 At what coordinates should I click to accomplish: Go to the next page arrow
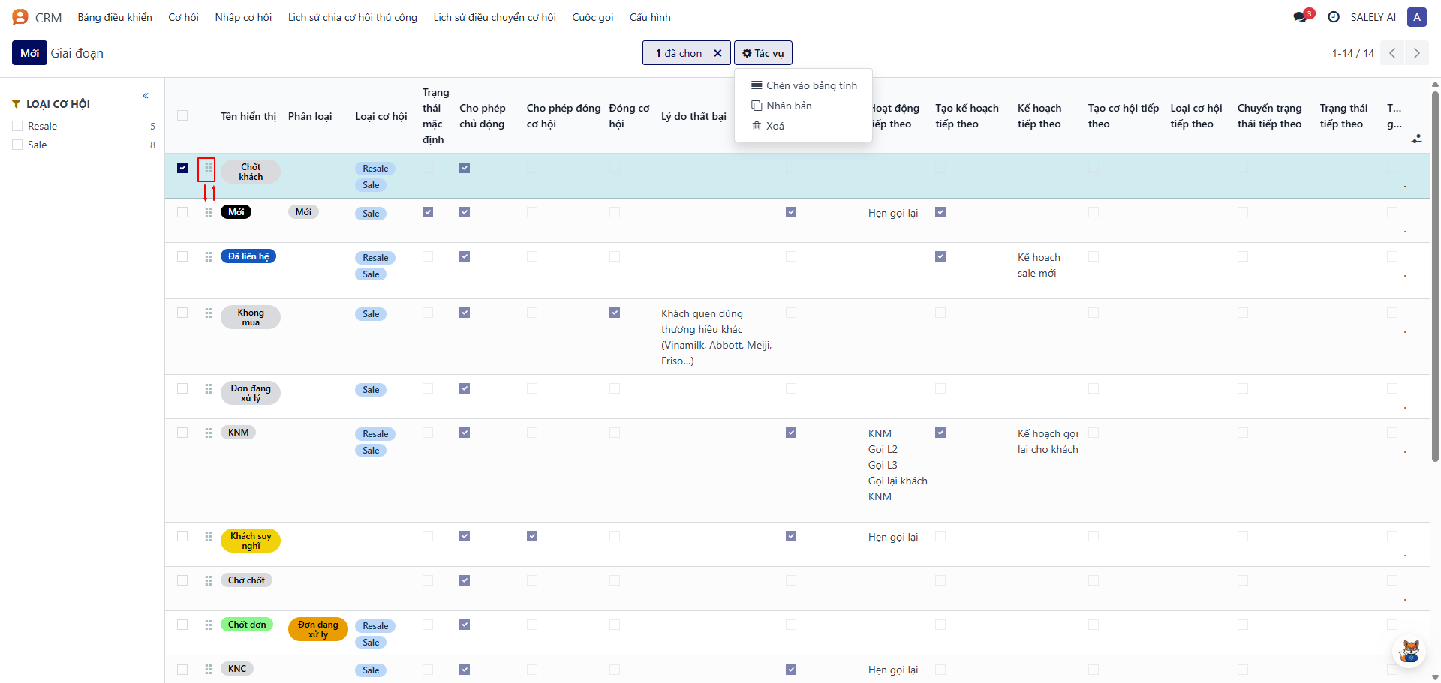pos(1416,53)
